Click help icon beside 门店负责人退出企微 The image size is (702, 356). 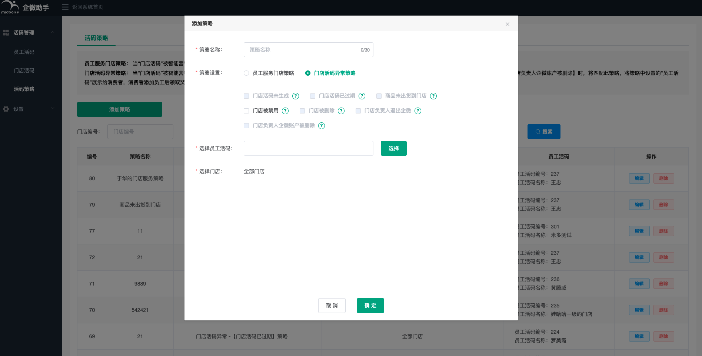418,111
